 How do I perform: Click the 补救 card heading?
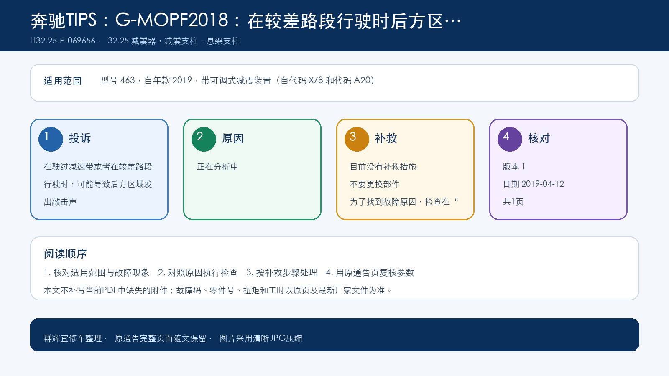click(x=386, y=138)
